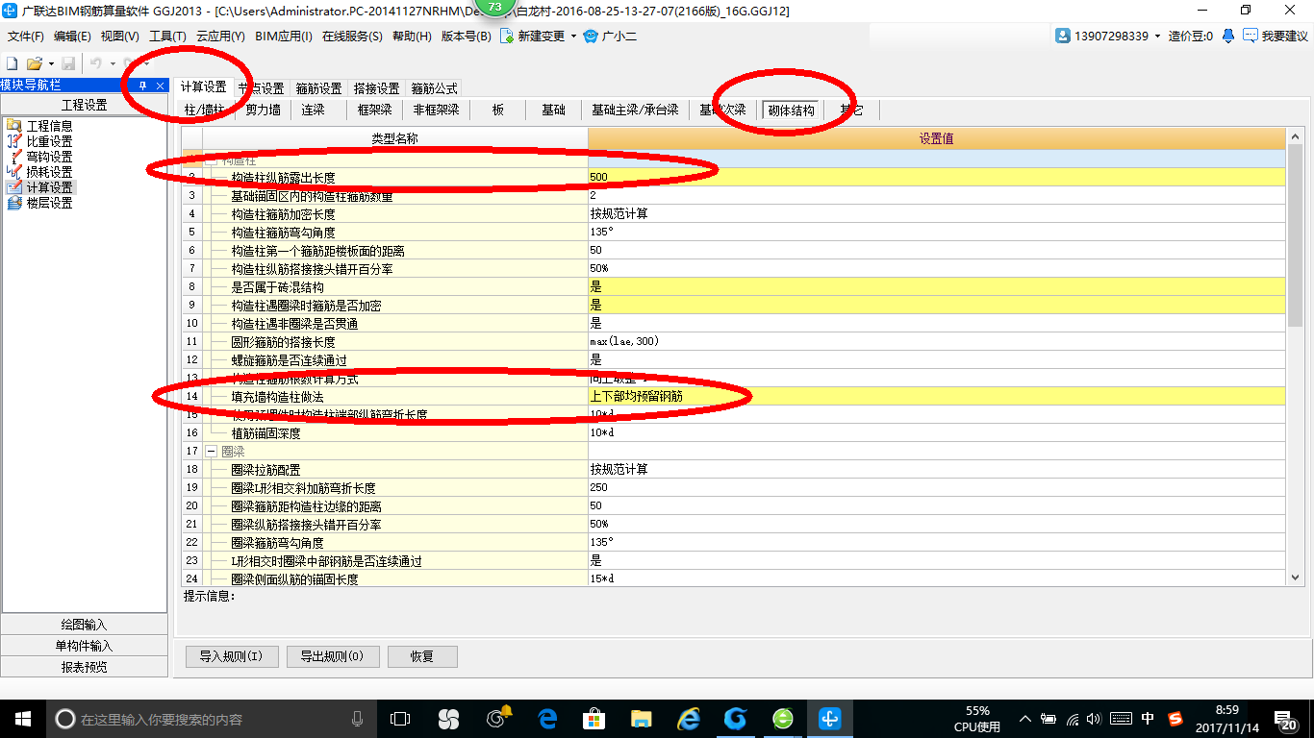Click the user account avatar icon

[x=1063, y=36]
